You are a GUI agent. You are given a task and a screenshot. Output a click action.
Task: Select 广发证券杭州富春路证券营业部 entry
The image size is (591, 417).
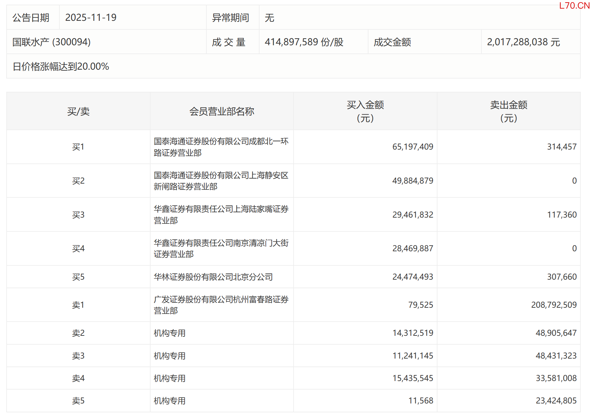(221, 305)
